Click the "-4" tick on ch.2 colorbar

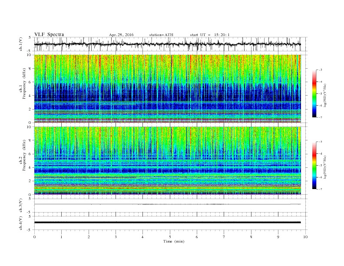[x=320, y=153]
